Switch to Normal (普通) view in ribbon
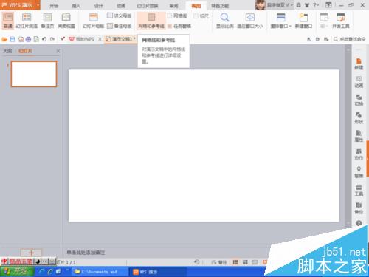 (x=8, y=21)
